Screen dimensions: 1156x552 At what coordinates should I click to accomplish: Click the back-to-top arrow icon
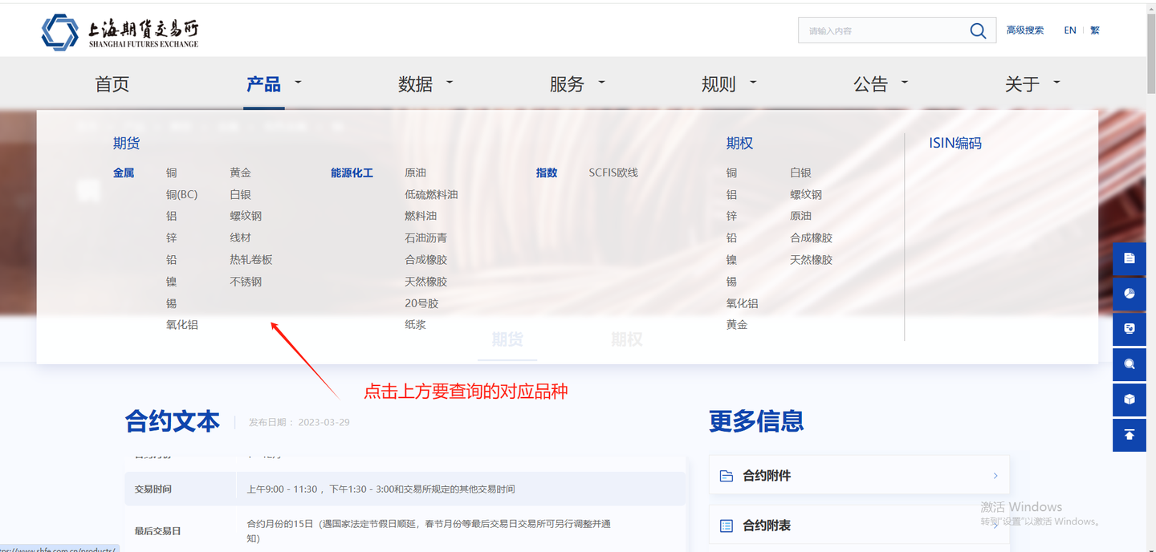1129,435
